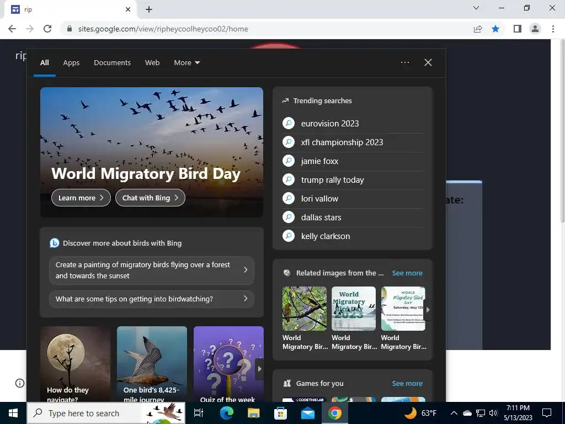Open Mail app from taskbar
The image size is (565, 424).
click(308, 413)
